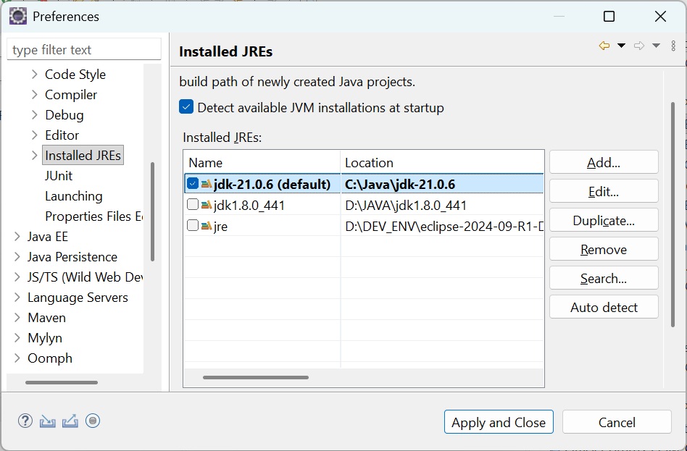The height and width of the screenshot is (451, 687).
Task: Click the jre row library icon
Action: (207, 226)
